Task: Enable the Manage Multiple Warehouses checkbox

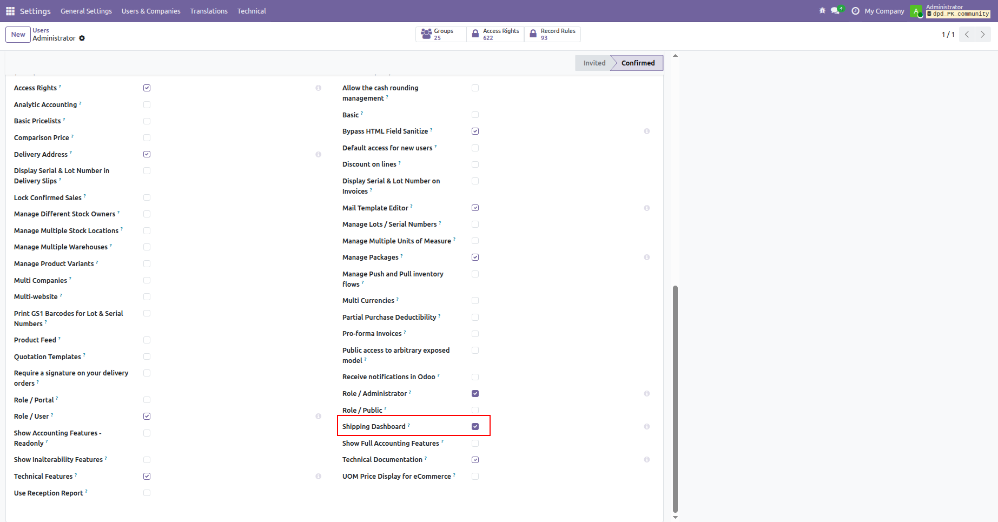Action: click(147, 247)
